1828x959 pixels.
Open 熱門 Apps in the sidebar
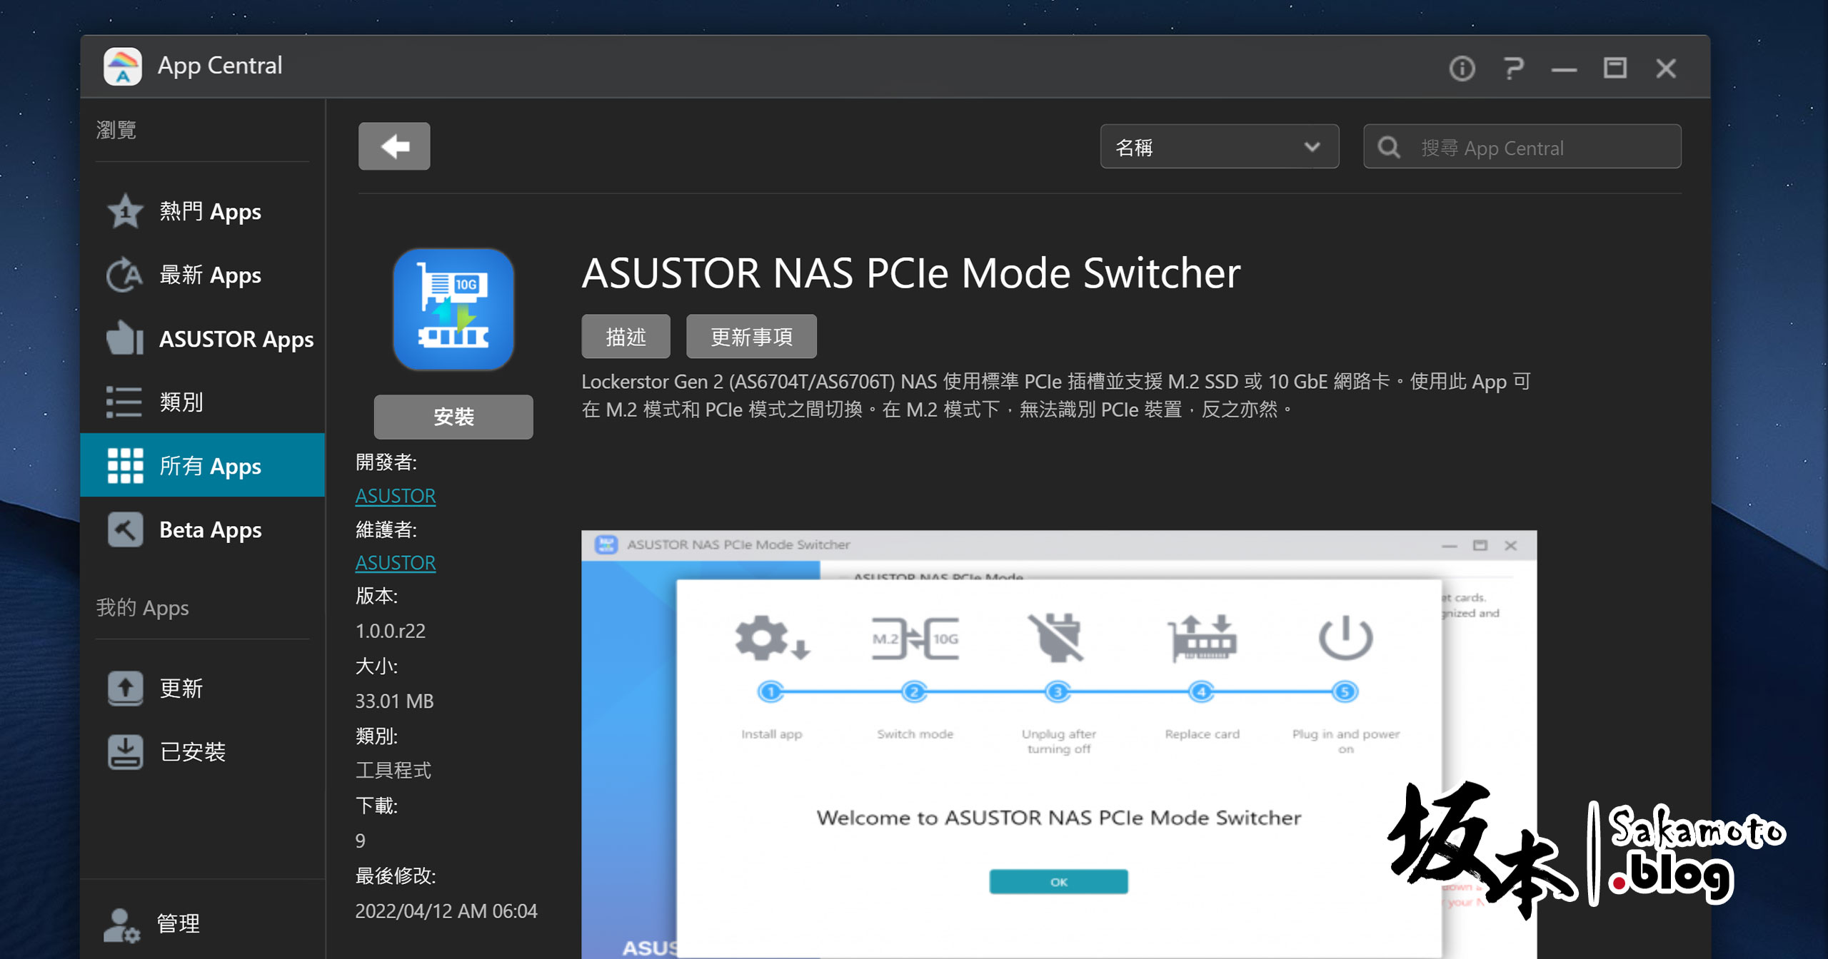(203, 211)
